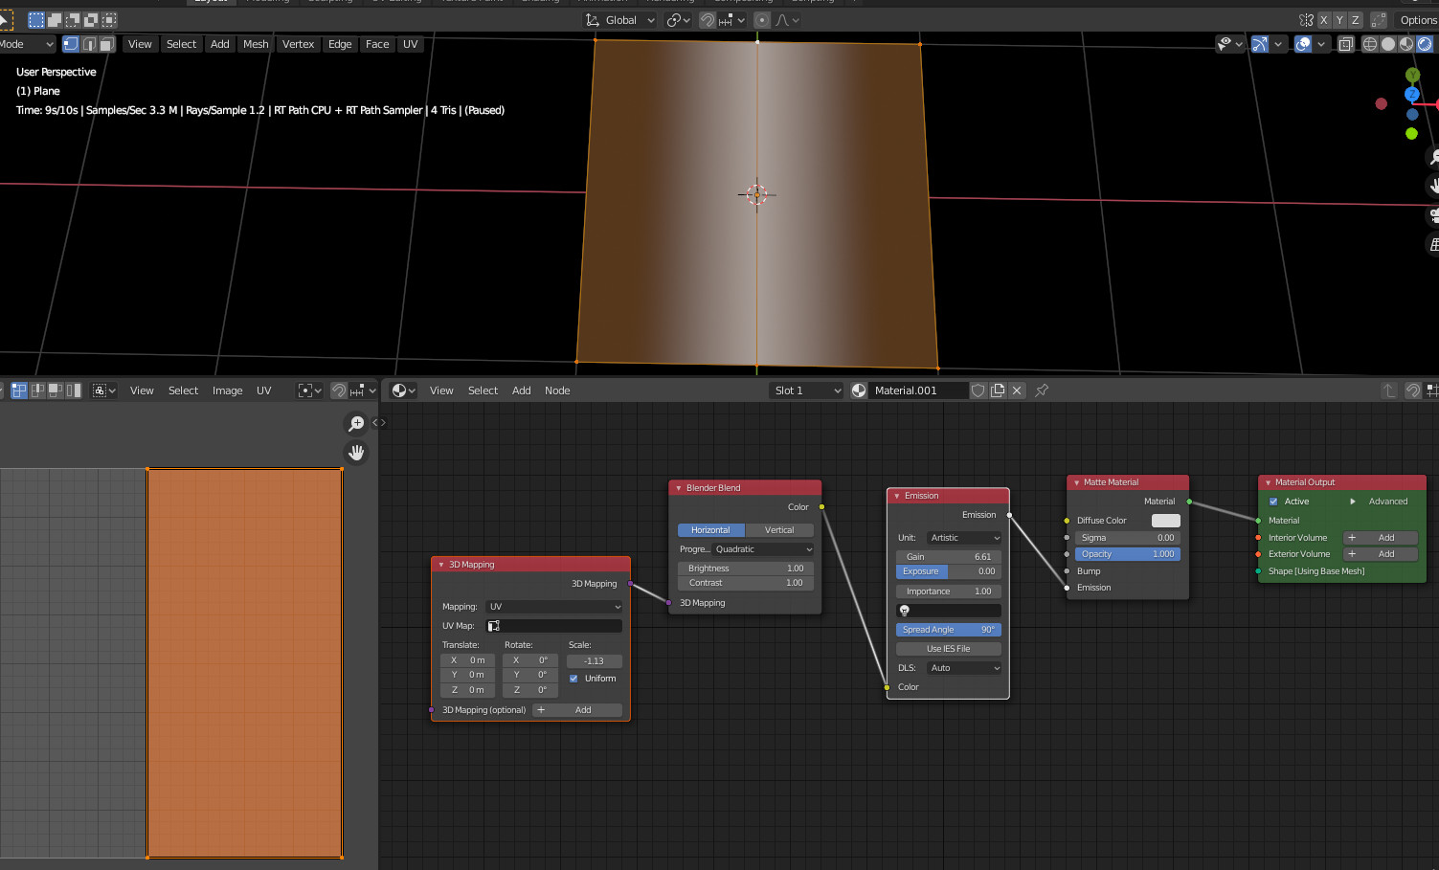Switch to vertex select mode
The width and height of the screenshot is (1439, 870).
click(71, 44)
